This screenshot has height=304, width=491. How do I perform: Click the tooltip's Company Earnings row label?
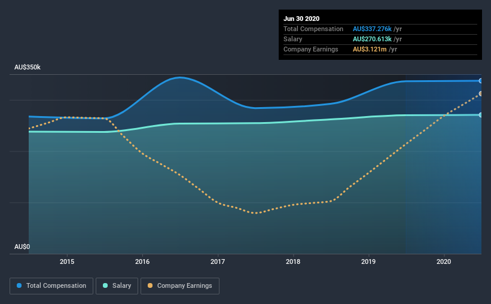[x=310, y=49]
